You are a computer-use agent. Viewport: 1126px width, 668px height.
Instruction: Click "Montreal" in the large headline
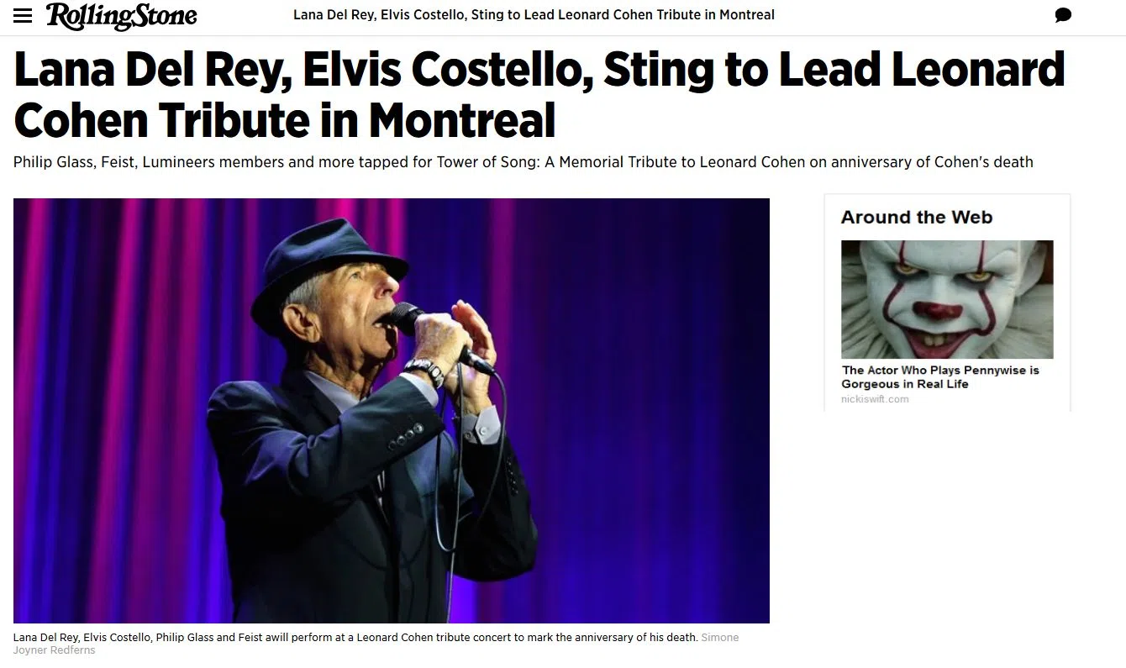pos(461,120)
